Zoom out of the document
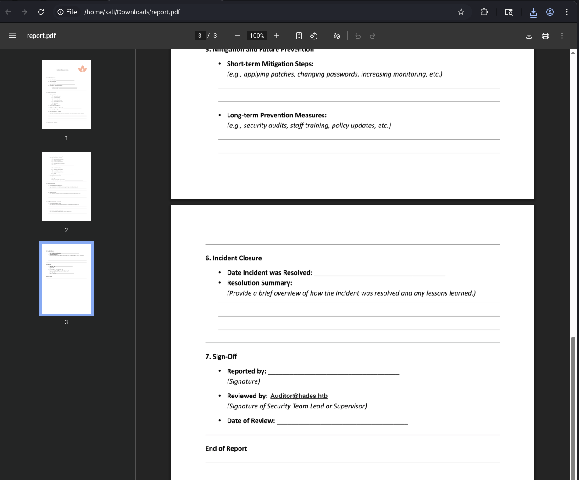The width and height of the screenshot is (579, 480). coord(238,35)
